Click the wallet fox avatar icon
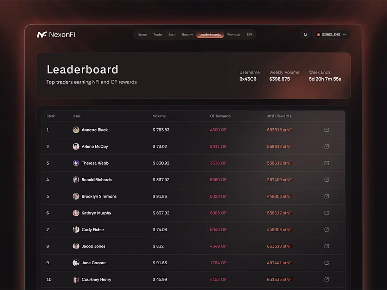387x290 pixels. (x=318, y=34)
